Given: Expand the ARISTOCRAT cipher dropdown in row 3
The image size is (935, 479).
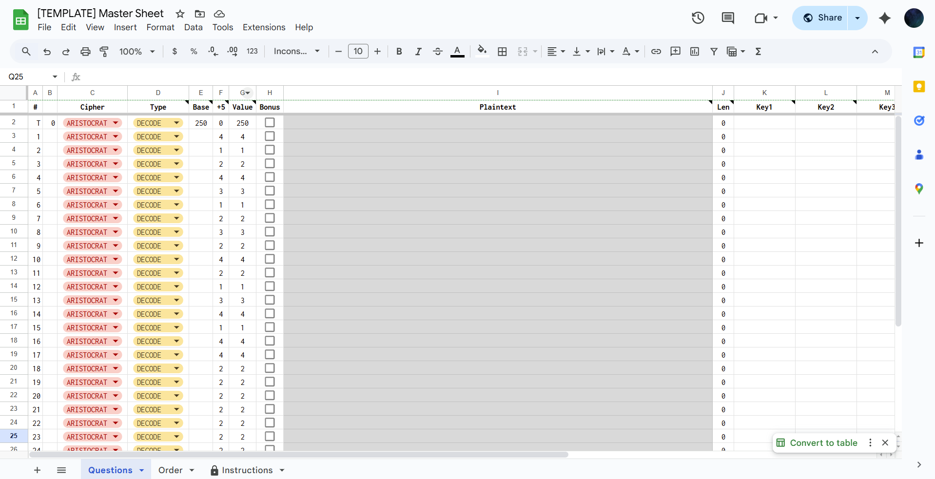Looking at the screenshot, I should click(116, 137).
